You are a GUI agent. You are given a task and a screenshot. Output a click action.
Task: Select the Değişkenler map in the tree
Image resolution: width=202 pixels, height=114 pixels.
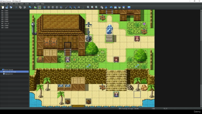point(9,74)
